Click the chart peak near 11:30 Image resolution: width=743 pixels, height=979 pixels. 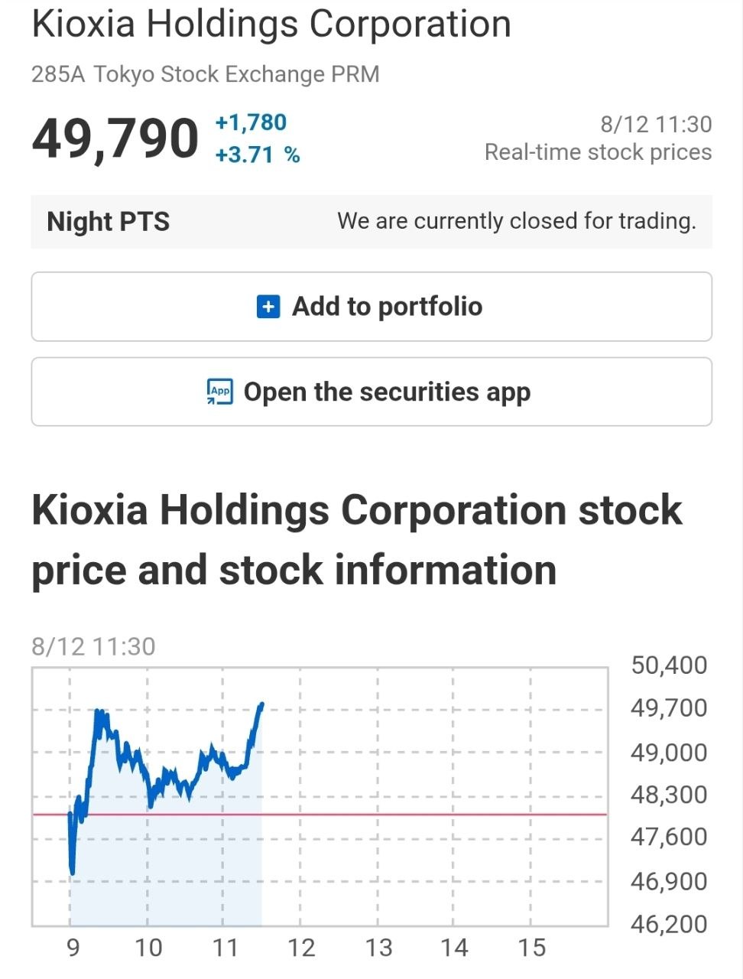tap(261, 704)
